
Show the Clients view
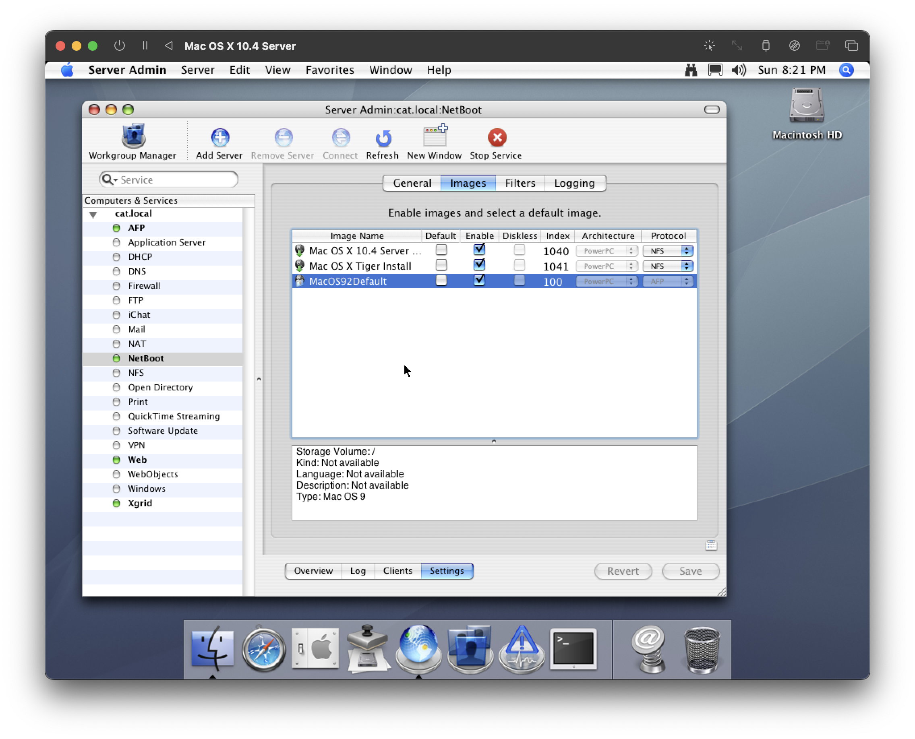click(397, 571)
